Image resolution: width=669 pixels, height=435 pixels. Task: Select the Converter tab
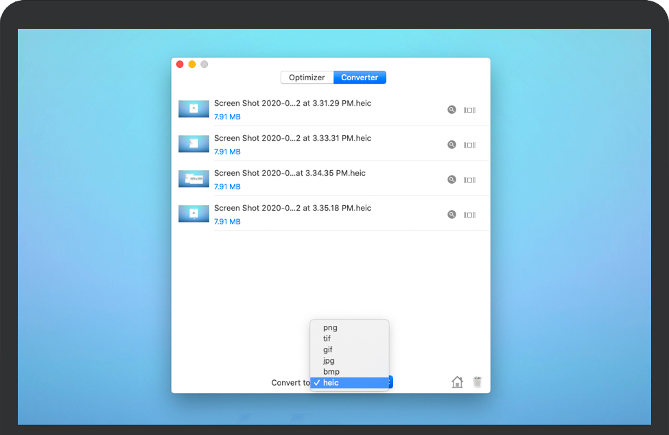click(x=360, y=78)
